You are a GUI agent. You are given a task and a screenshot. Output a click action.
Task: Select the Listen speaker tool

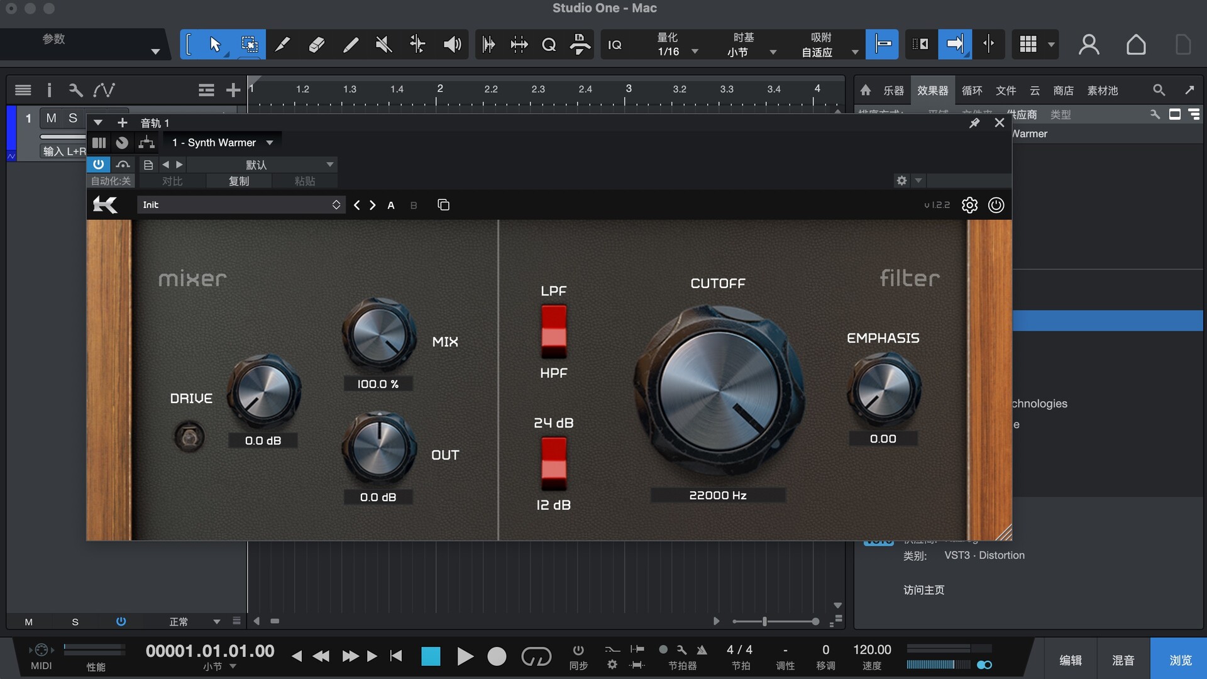pos(452,45)
